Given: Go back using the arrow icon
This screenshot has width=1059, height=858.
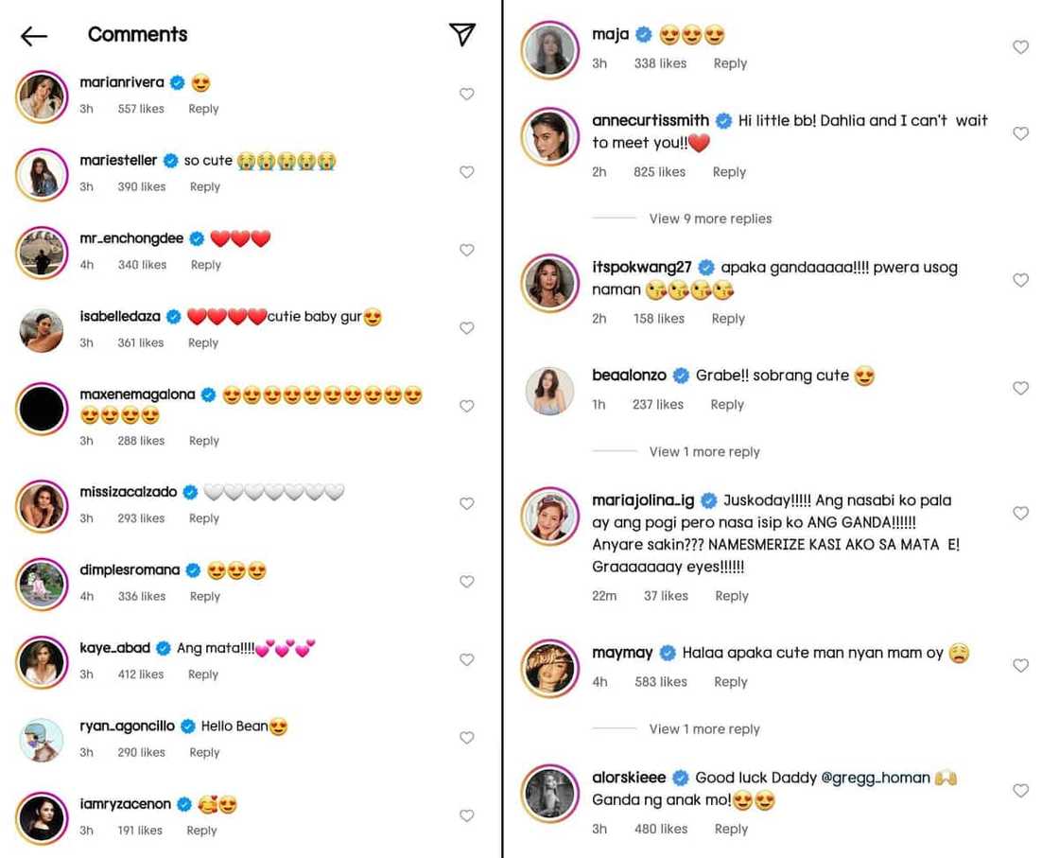Looking at the screenshot, I should pos(33,35).
